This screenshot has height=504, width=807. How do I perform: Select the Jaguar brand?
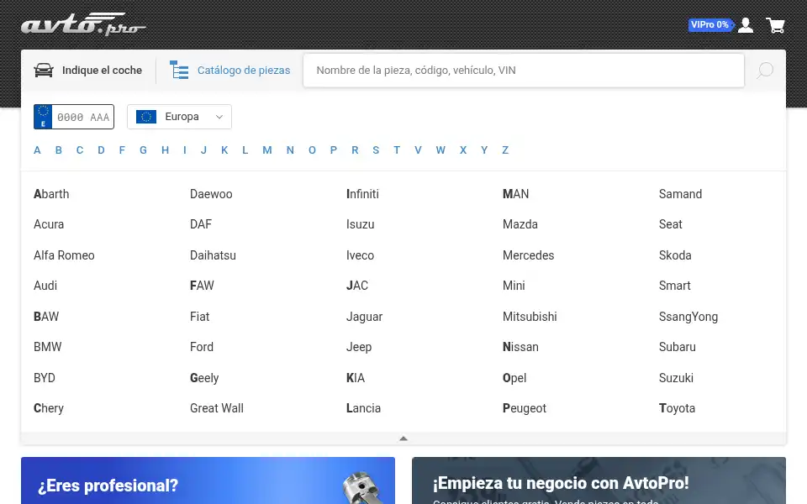(364, 317)
